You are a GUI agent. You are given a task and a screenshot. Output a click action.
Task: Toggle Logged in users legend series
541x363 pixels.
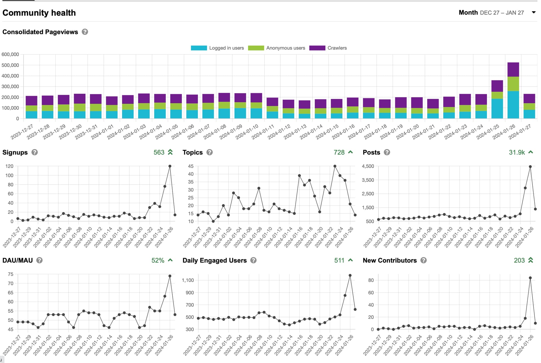217,48
